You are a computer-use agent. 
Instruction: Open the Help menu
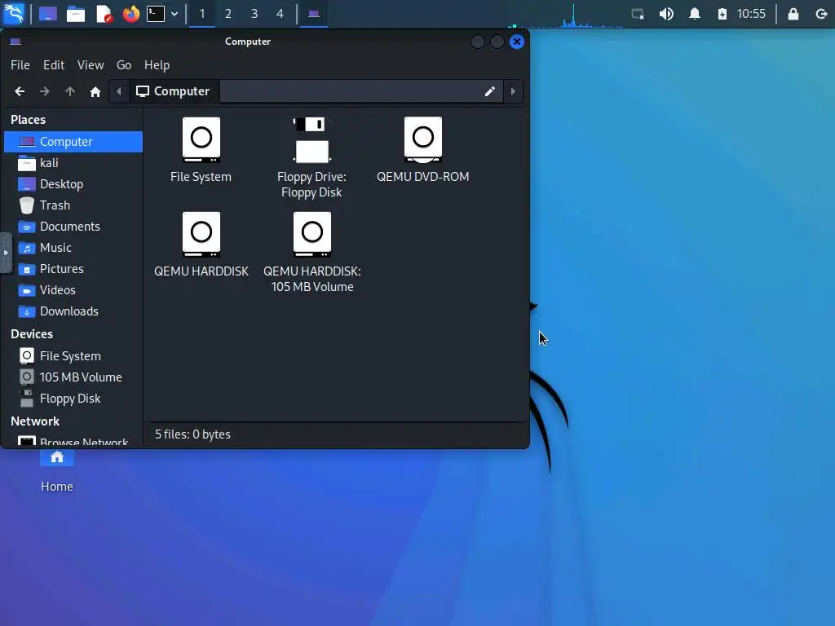point(157,65)
